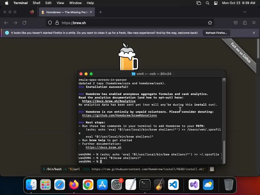Open Finder from the Dock
Viewport: 260px width, 195px height.
tap(31, 185)
